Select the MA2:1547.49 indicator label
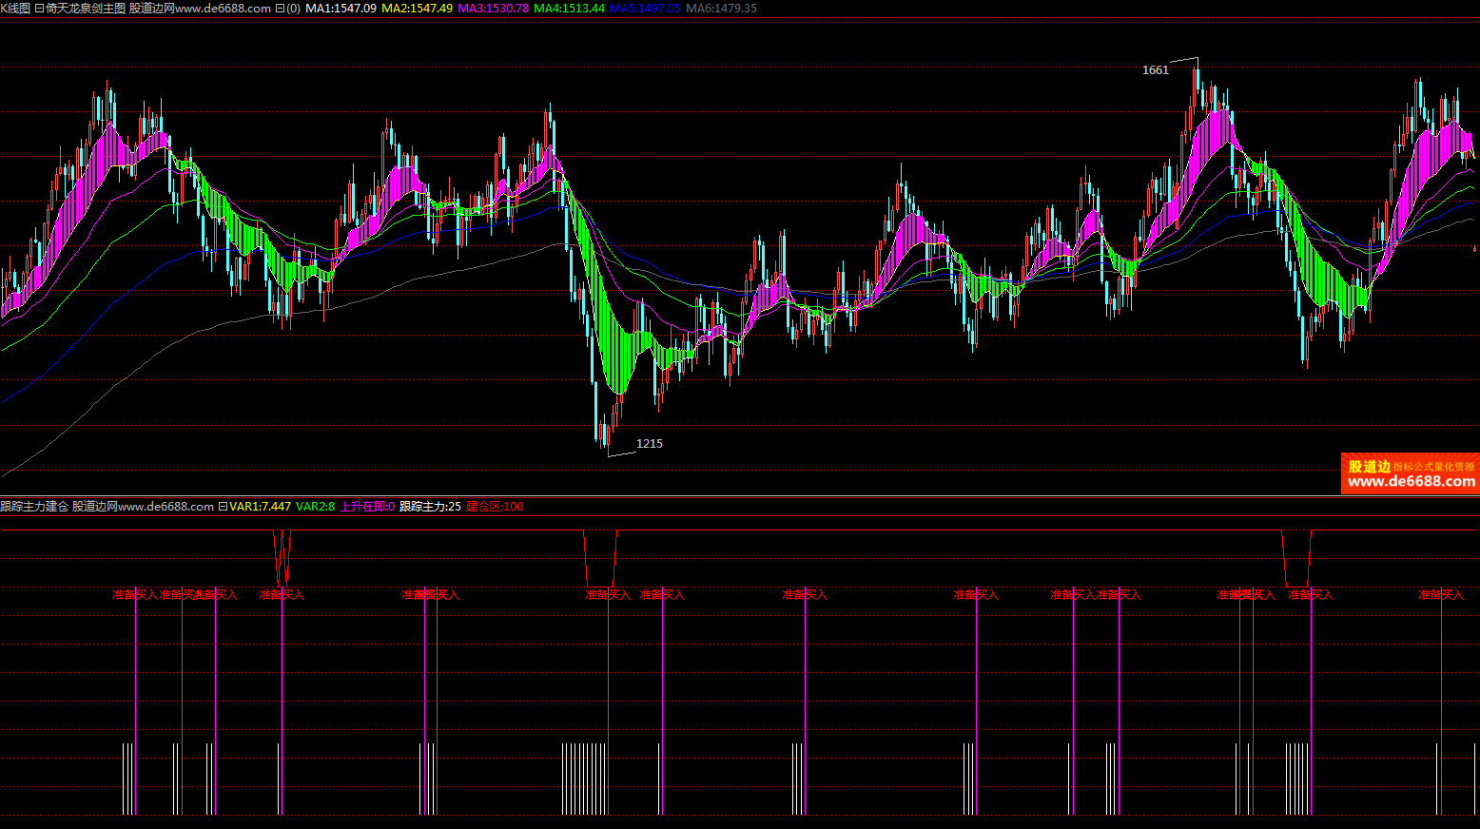This screenshot has width=1480, height=829. pos(417,9)
